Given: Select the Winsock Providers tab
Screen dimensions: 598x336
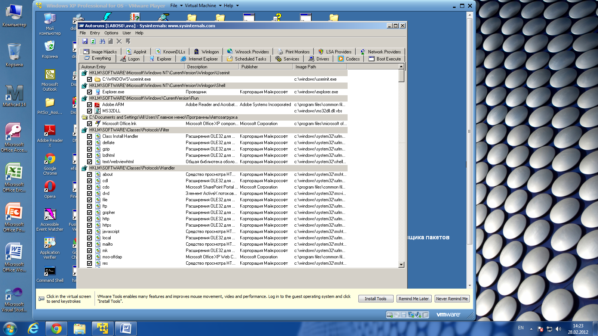Looking at the screenshot, I should pos(248,52).
